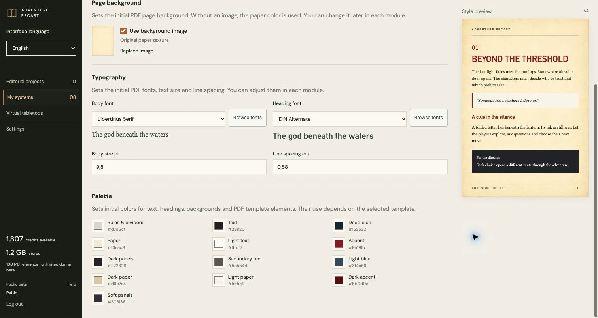
Task: Click the Palette section heading
Action: coord(102,196)
